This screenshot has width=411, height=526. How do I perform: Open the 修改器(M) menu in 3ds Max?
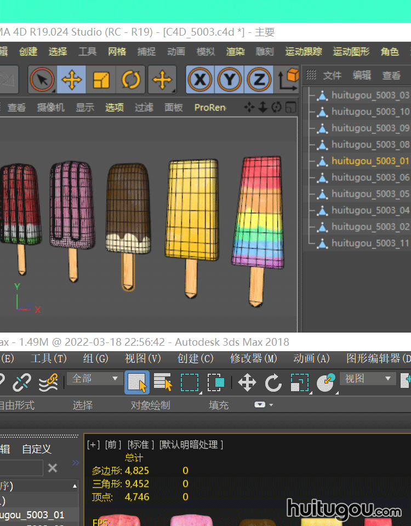coord(254,358)
